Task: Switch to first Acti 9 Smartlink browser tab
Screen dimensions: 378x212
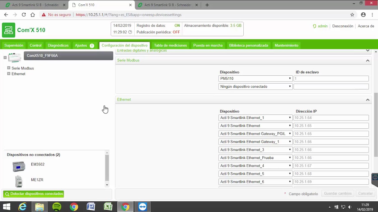Action: point(35,5)
